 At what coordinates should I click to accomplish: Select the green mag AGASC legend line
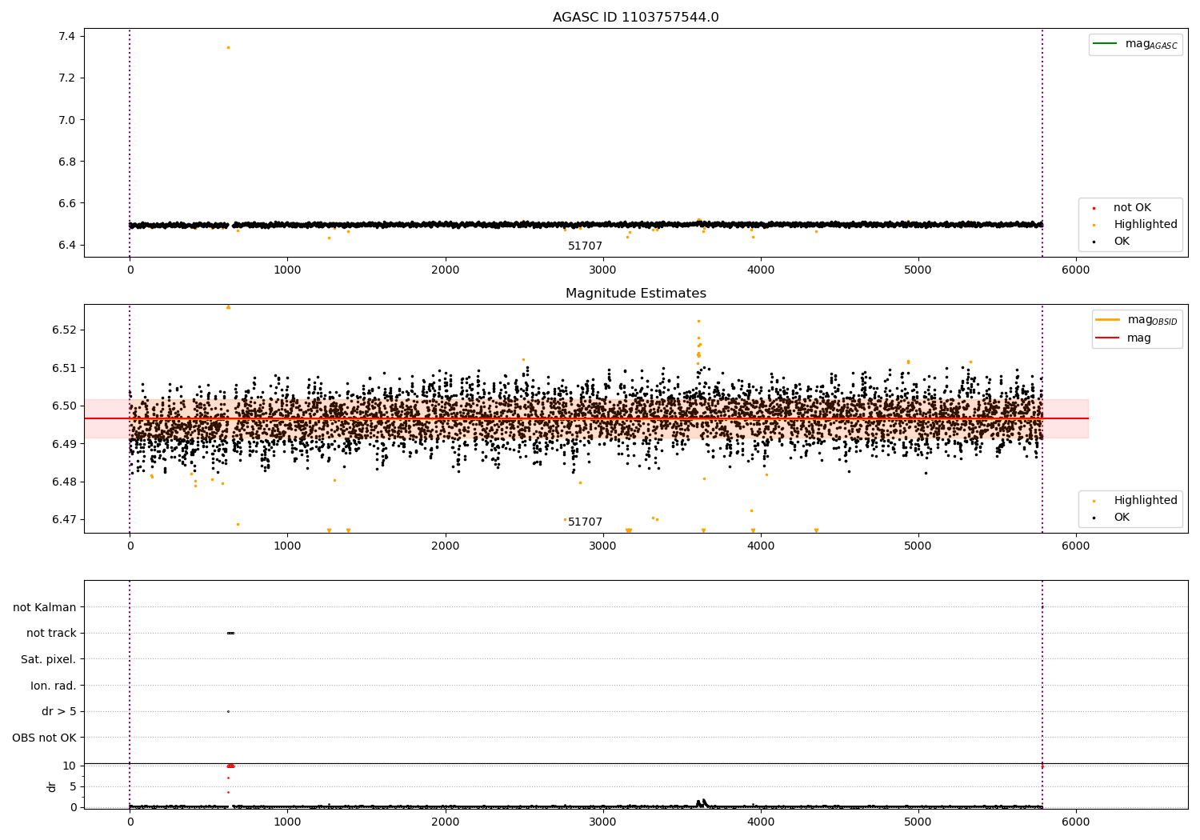[1105, 44]
